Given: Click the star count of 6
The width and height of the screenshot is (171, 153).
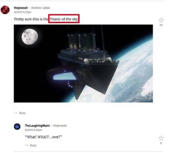Looking at the screenshot, I should 161,143.
